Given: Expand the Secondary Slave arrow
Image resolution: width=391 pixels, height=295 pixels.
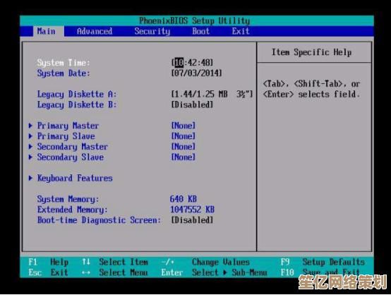Looking at the screenshot, I should [x=30, y=157].
